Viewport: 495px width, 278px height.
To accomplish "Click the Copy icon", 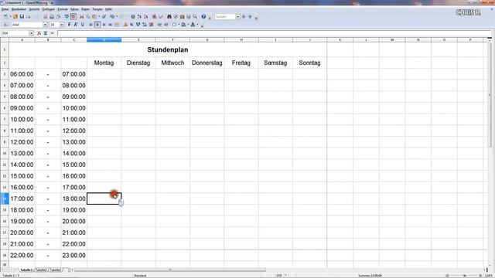I will tap(88, 16).
